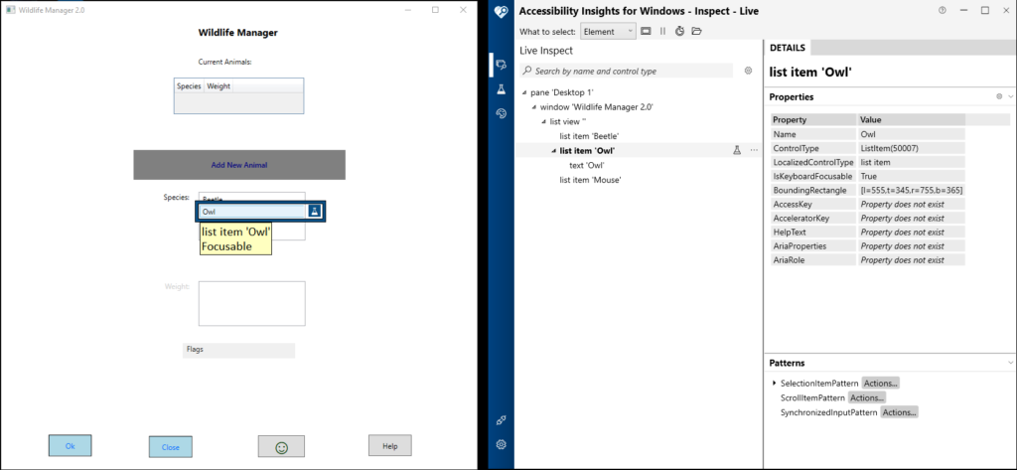Viewport: 1017px width, 470px height.
Task: Click the smiley face button in Wildlife Manager
Action: [281, 446]
